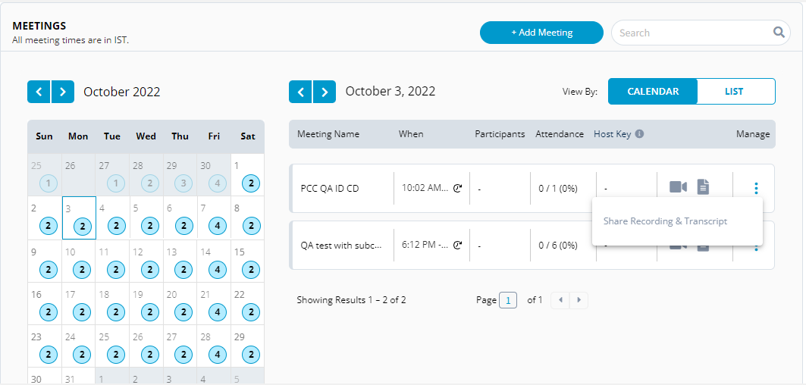This screenshot has width=806, height=385.
Task: Click recurring icon on PCC QA ID CD meeting
Action: [457, 188]
